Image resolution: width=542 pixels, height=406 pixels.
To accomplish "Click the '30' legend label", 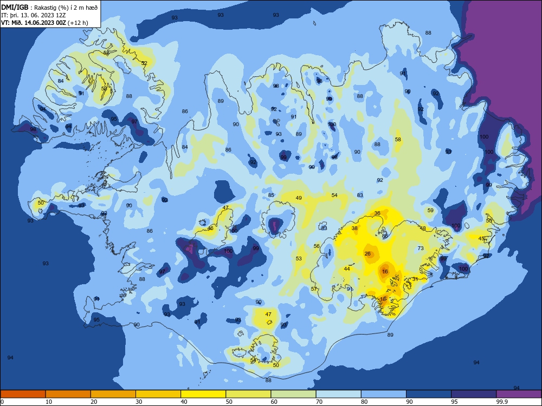I will [x=139, y=402].
